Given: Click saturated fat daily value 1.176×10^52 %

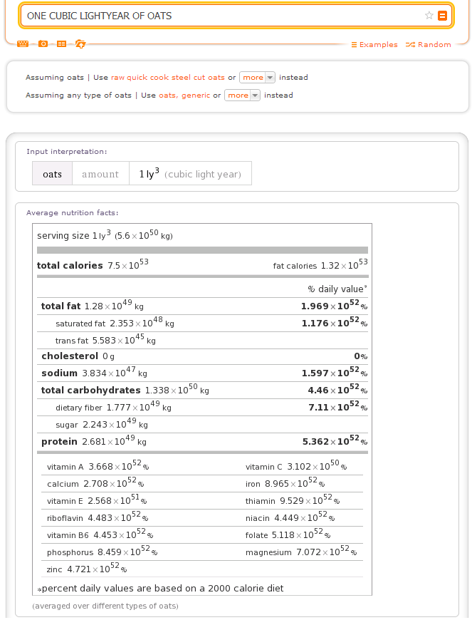Looking at the screenshot, I should 335,323.
